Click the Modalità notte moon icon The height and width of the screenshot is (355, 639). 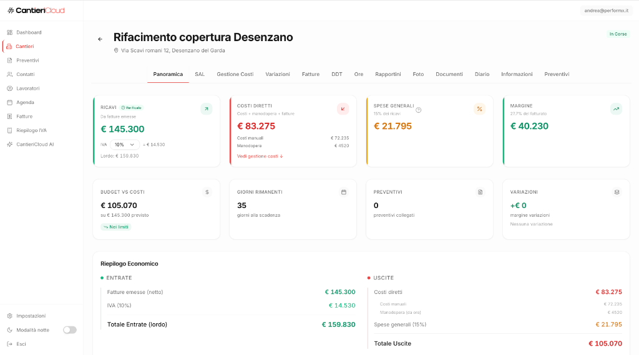(x=10, y=330)
